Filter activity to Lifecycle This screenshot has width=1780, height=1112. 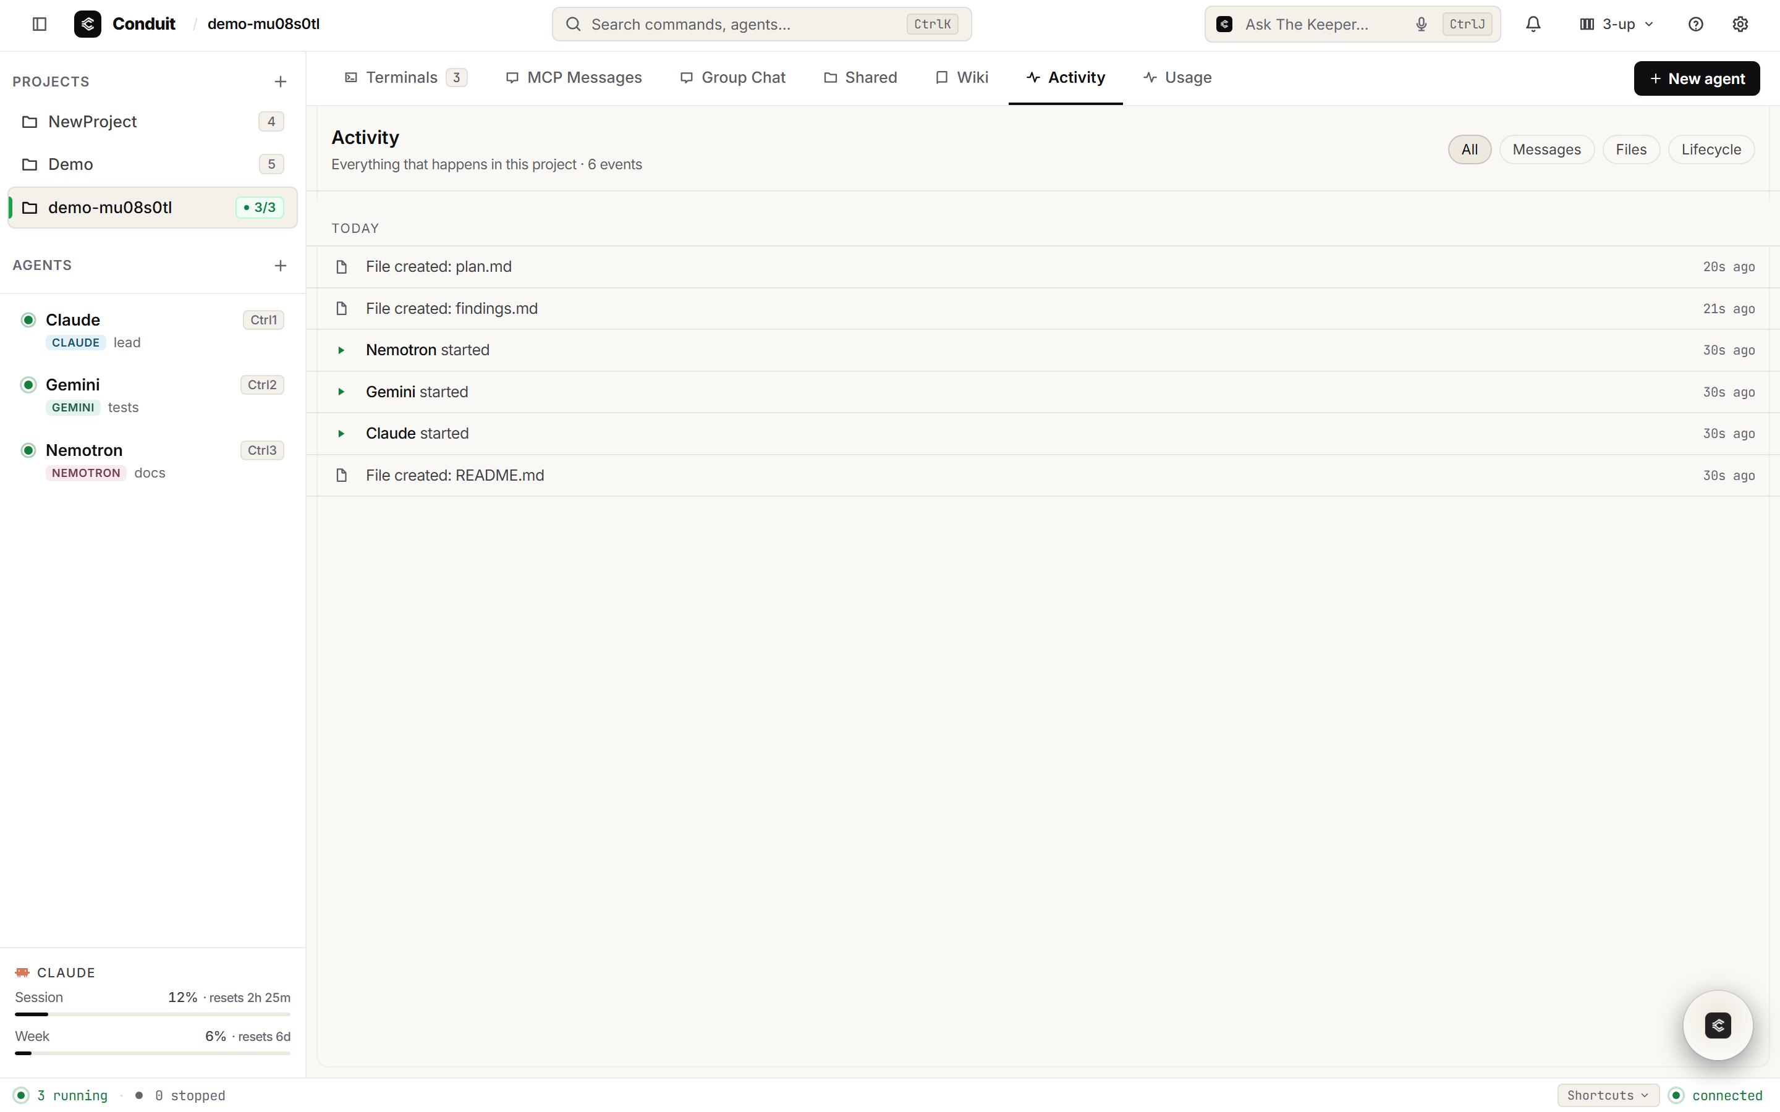1711,150
